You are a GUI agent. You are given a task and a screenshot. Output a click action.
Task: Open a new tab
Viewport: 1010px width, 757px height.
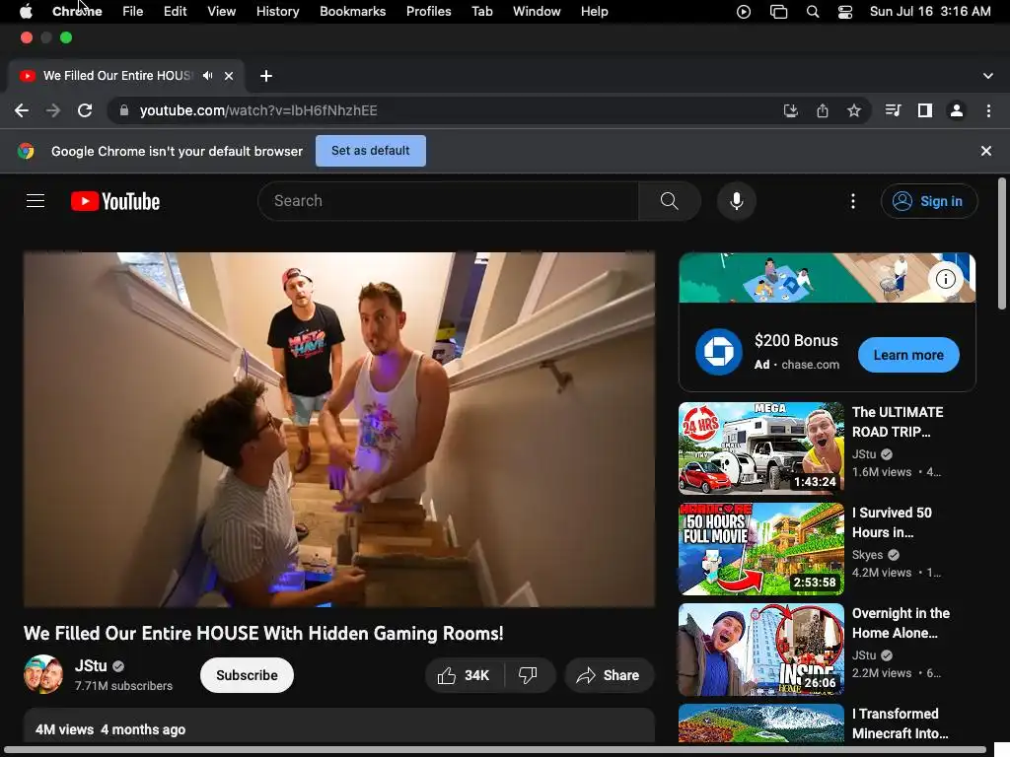(x=266, y=76)
